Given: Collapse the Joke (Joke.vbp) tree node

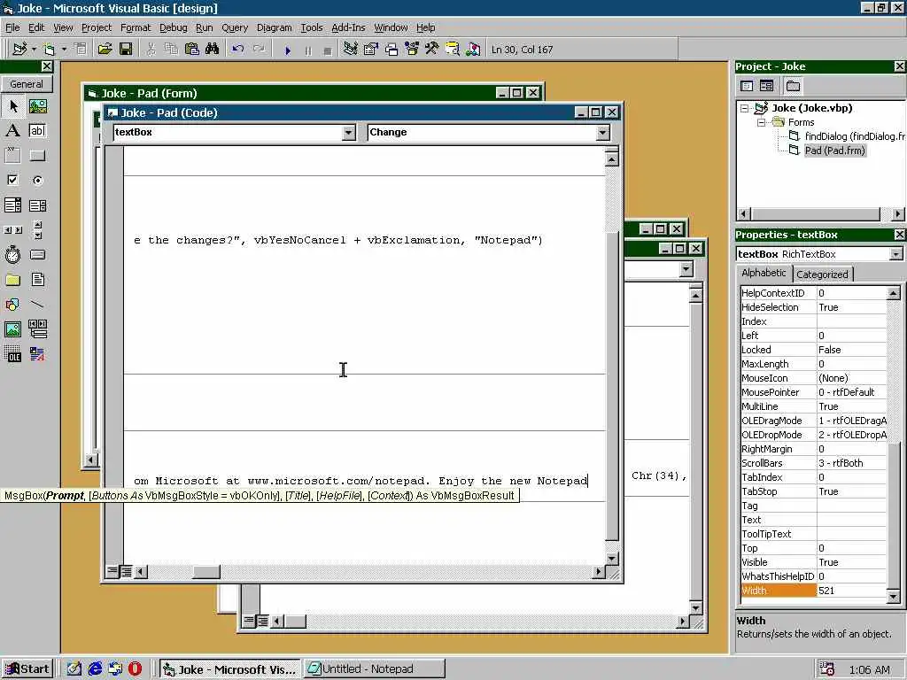Looking at the screenshot, I should [x=745, y=108].
